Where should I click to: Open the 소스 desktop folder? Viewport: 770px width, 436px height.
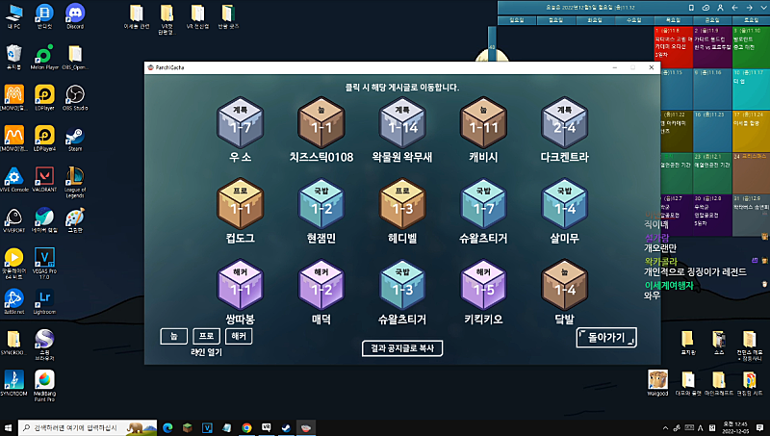[x=718, y=343]
